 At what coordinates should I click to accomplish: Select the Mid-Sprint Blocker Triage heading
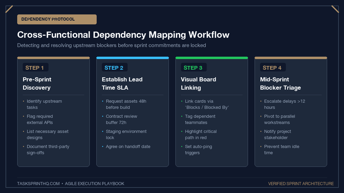280,83
